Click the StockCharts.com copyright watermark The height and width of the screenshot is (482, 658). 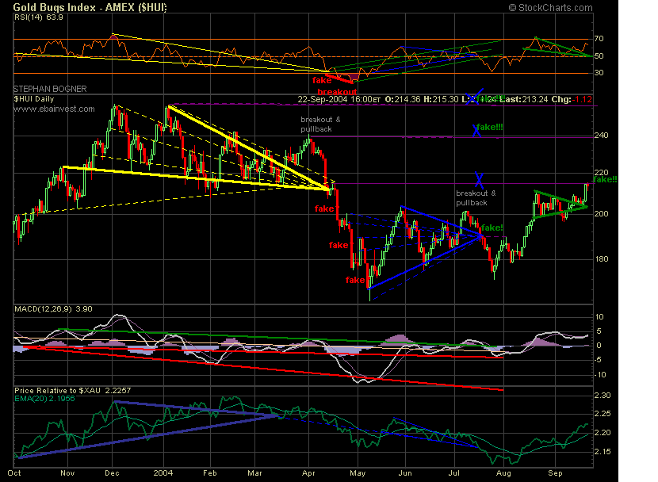553,7
